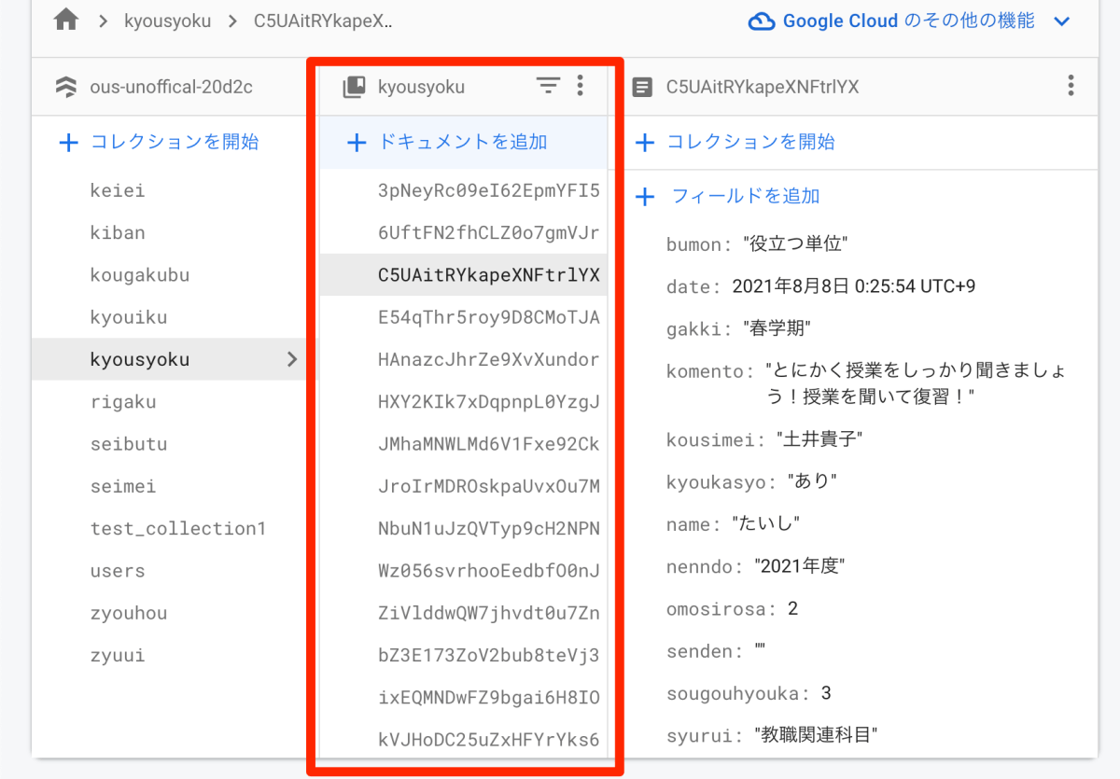Click the C5UAitRYkapeXNFtrlYX document header title
1120x779 pixels.
click(x=763, y=87)
